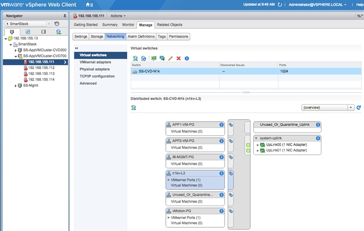Screen dimensions: 364x231
Task: Expand the SS-Mgmt cluster
Action: click(16, 86)
